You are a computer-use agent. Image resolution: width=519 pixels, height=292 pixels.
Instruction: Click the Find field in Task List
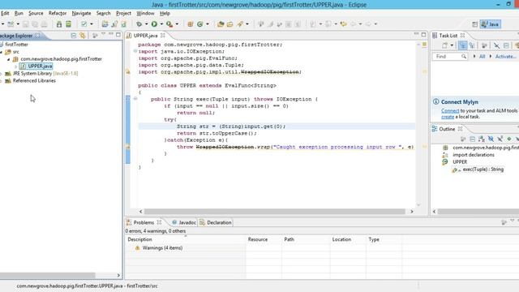(450, 57)
